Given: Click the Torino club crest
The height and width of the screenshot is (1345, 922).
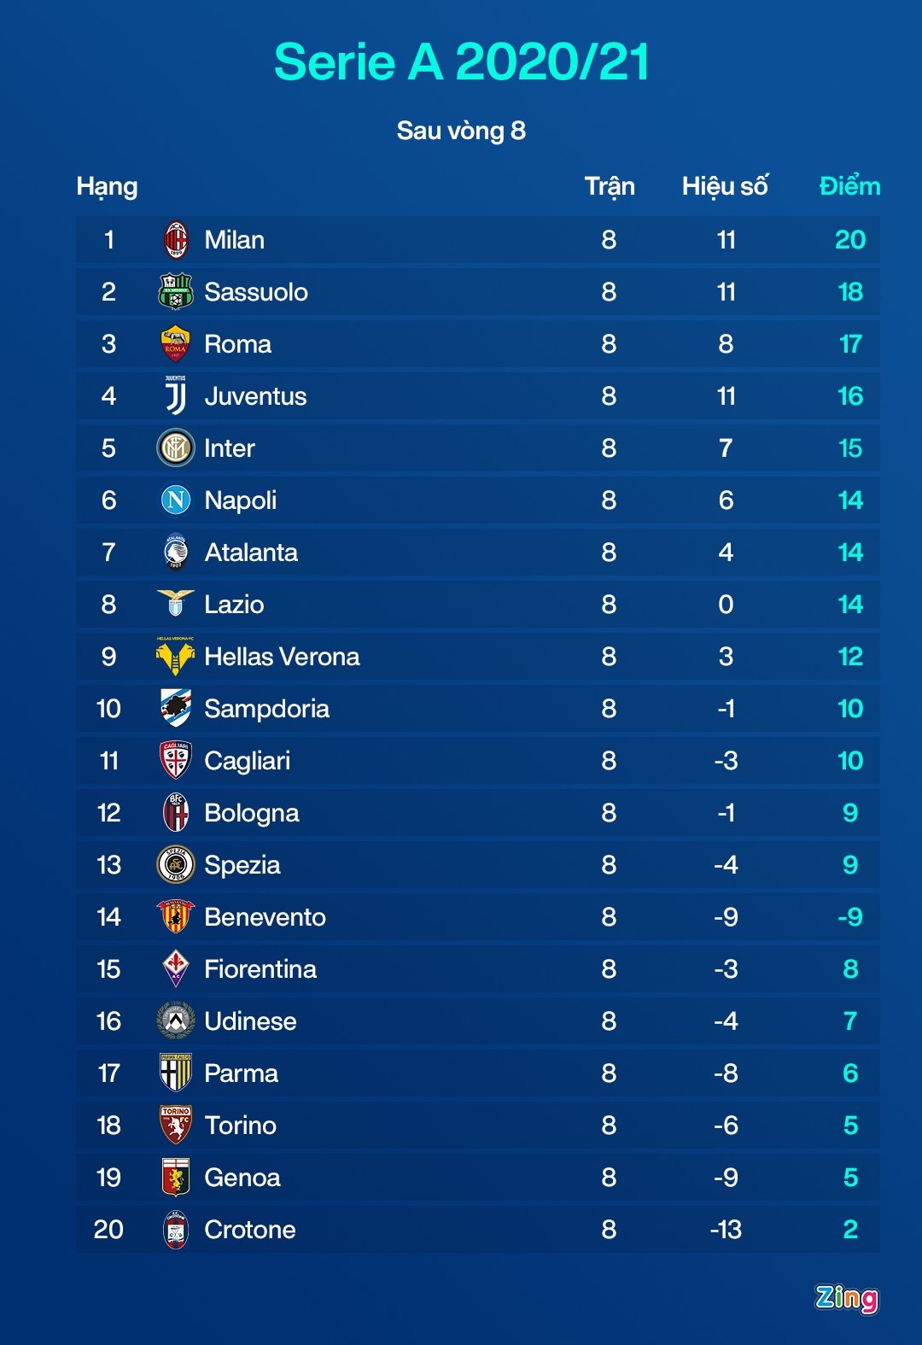Looking at the screenshot, I should coord(176,1126).
